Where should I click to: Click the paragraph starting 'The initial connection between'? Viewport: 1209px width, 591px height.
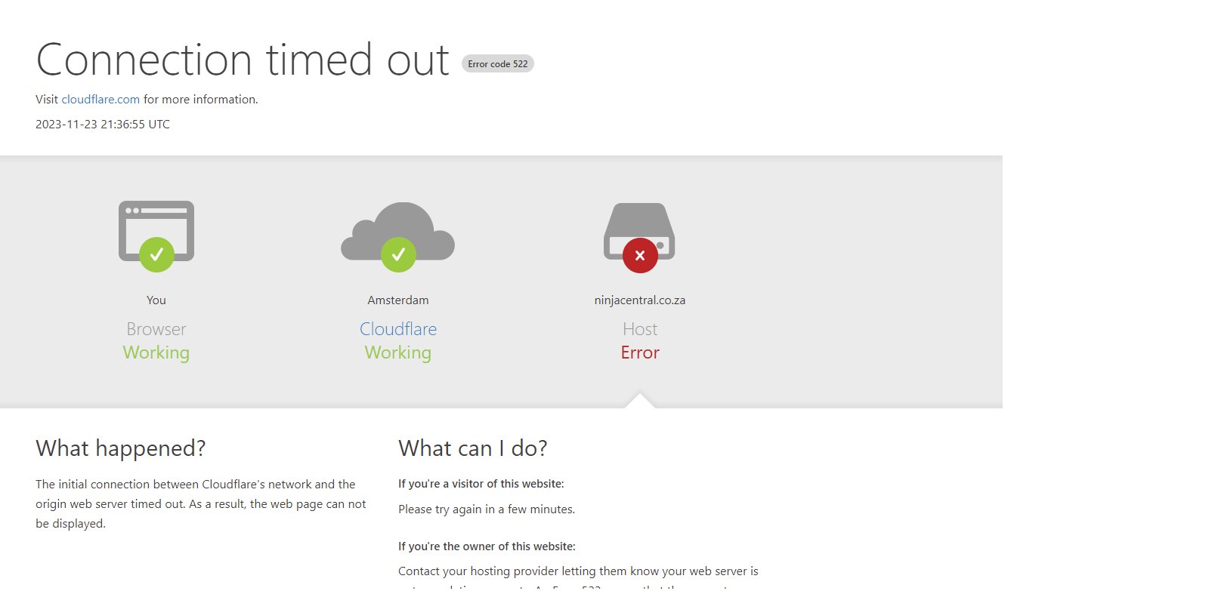tap(201, 504)
